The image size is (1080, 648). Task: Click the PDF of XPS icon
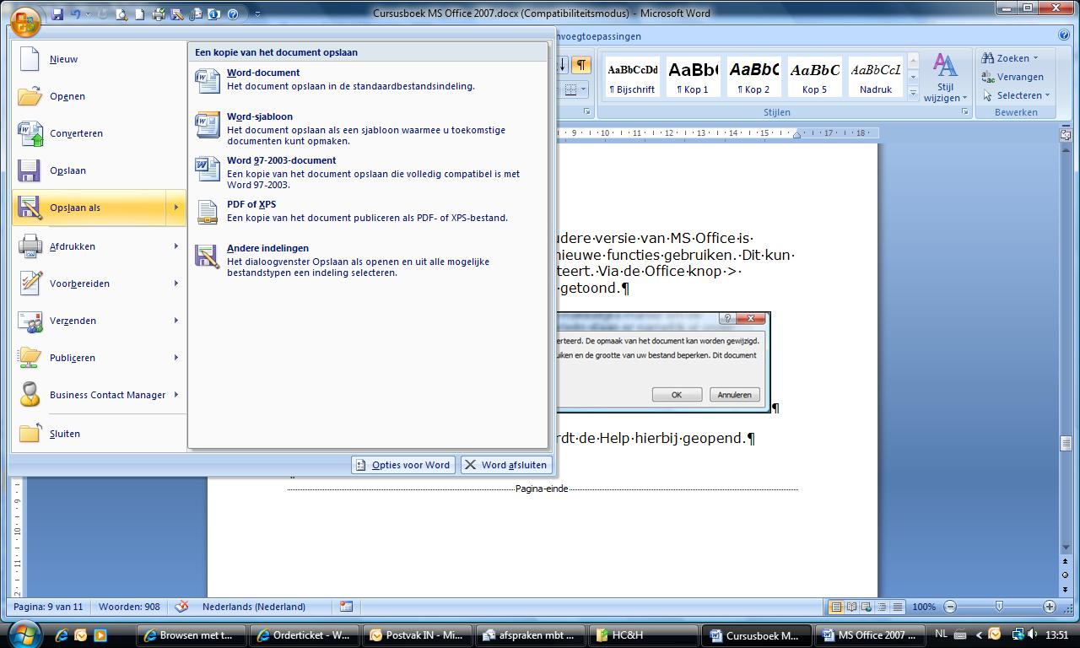[x=207, y=212]
